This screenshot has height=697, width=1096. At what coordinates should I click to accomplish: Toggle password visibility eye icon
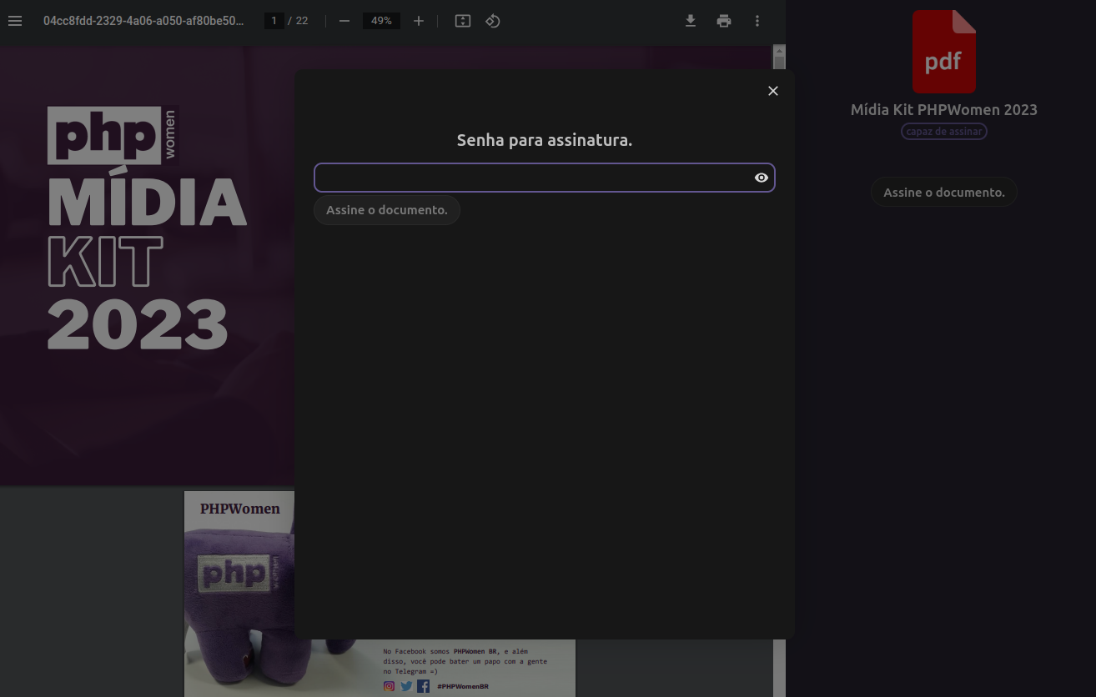coord(762,178)
